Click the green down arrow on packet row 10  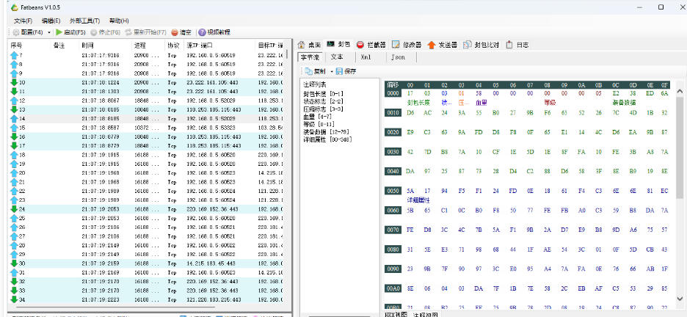[14, 82]
